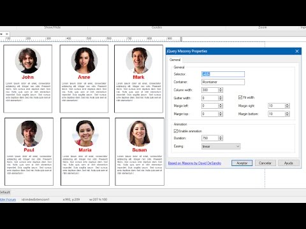Image resolution: width=306 pixels, height=229 pixels.
Task: Increase the Column width value
Action: pos(221,88)
